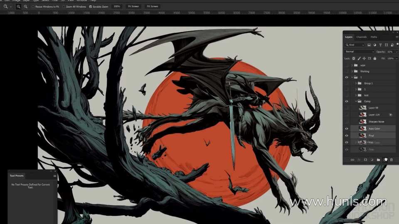Open the layer Opacity slider field
The width and height of the screenshot is (399, 224).
390,52
